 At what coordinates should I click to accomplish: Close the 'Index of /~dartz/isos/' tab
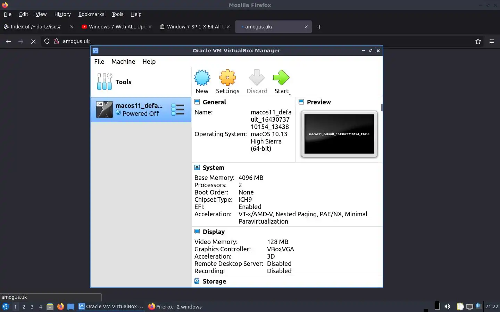coord(72,27)
